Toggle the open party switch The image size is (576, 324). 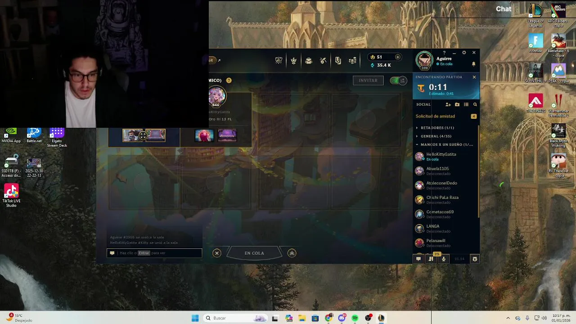(x=398, y=81)
